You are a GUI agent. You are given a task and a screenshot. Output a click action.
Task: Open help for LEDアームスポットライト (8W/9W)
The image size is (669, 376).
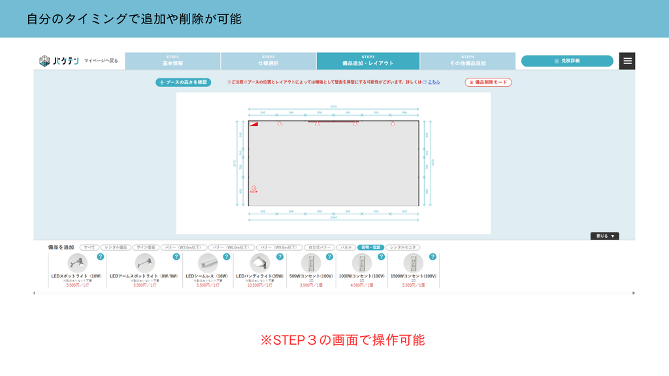[x=176, y=257]
